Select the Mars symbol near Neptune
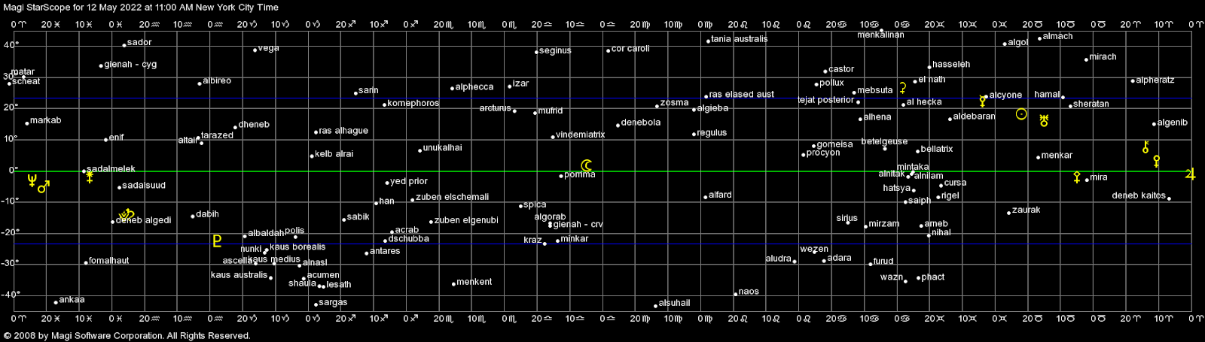 [44, 186]
